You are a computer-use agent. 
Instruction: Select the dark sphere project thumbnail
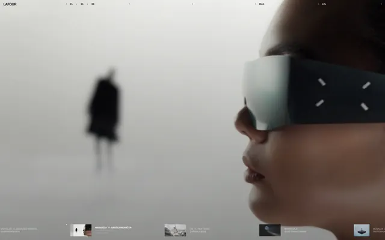point(270,230)
